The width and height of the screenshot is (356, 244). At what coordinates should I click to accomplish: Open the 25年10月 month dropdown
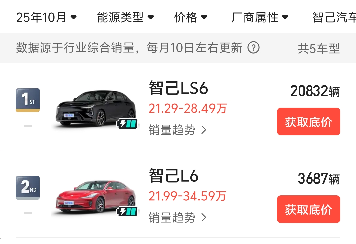46,17
